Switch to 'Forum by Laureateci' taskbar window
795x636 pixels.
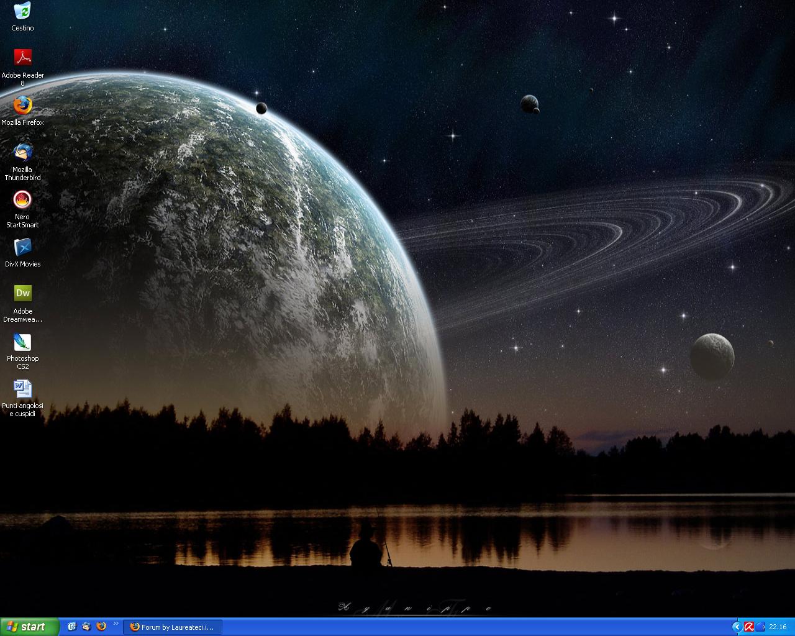point(173,627)
